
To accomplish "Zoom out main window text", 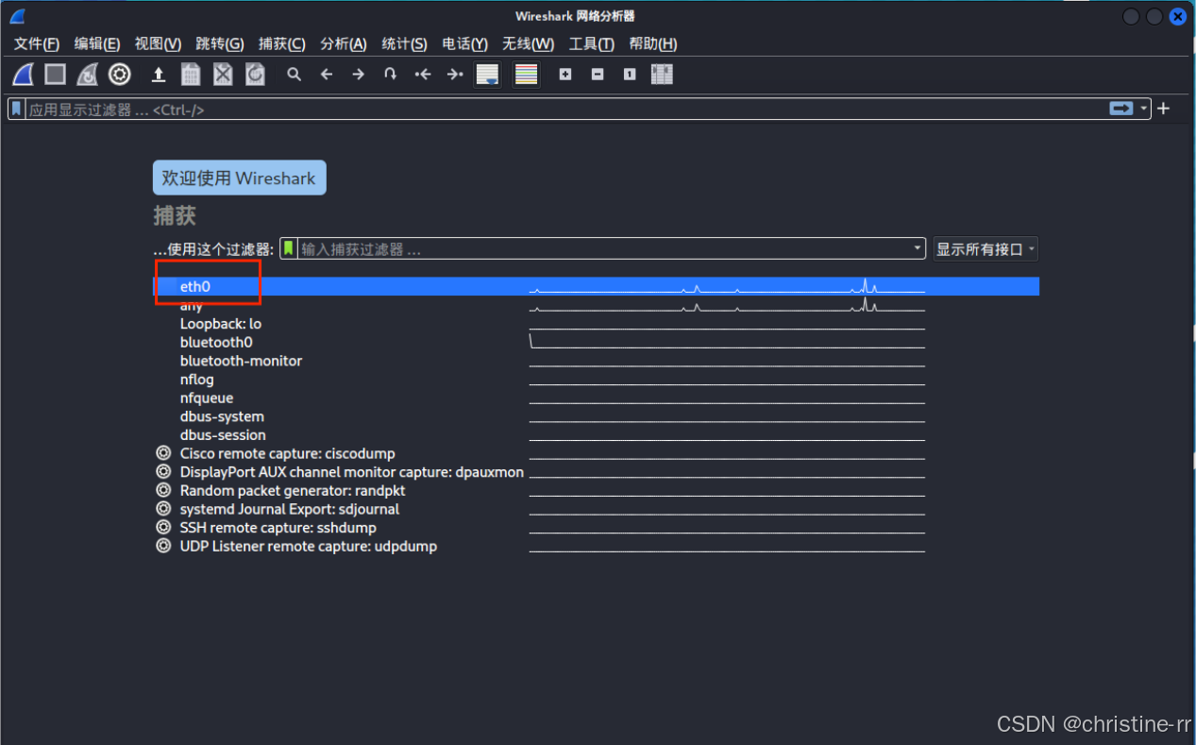I will (598, 75).
